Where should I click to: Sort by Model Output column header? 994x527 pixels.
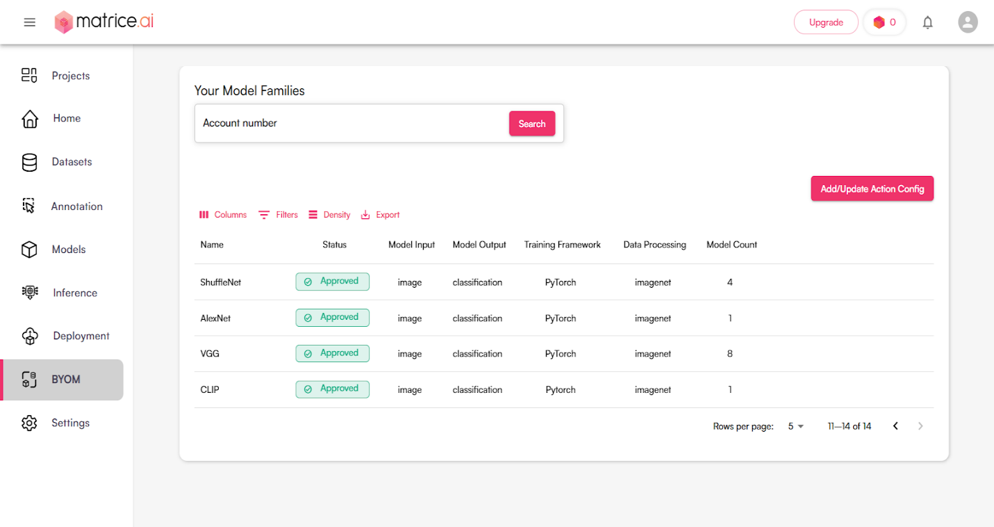(479, 245)
